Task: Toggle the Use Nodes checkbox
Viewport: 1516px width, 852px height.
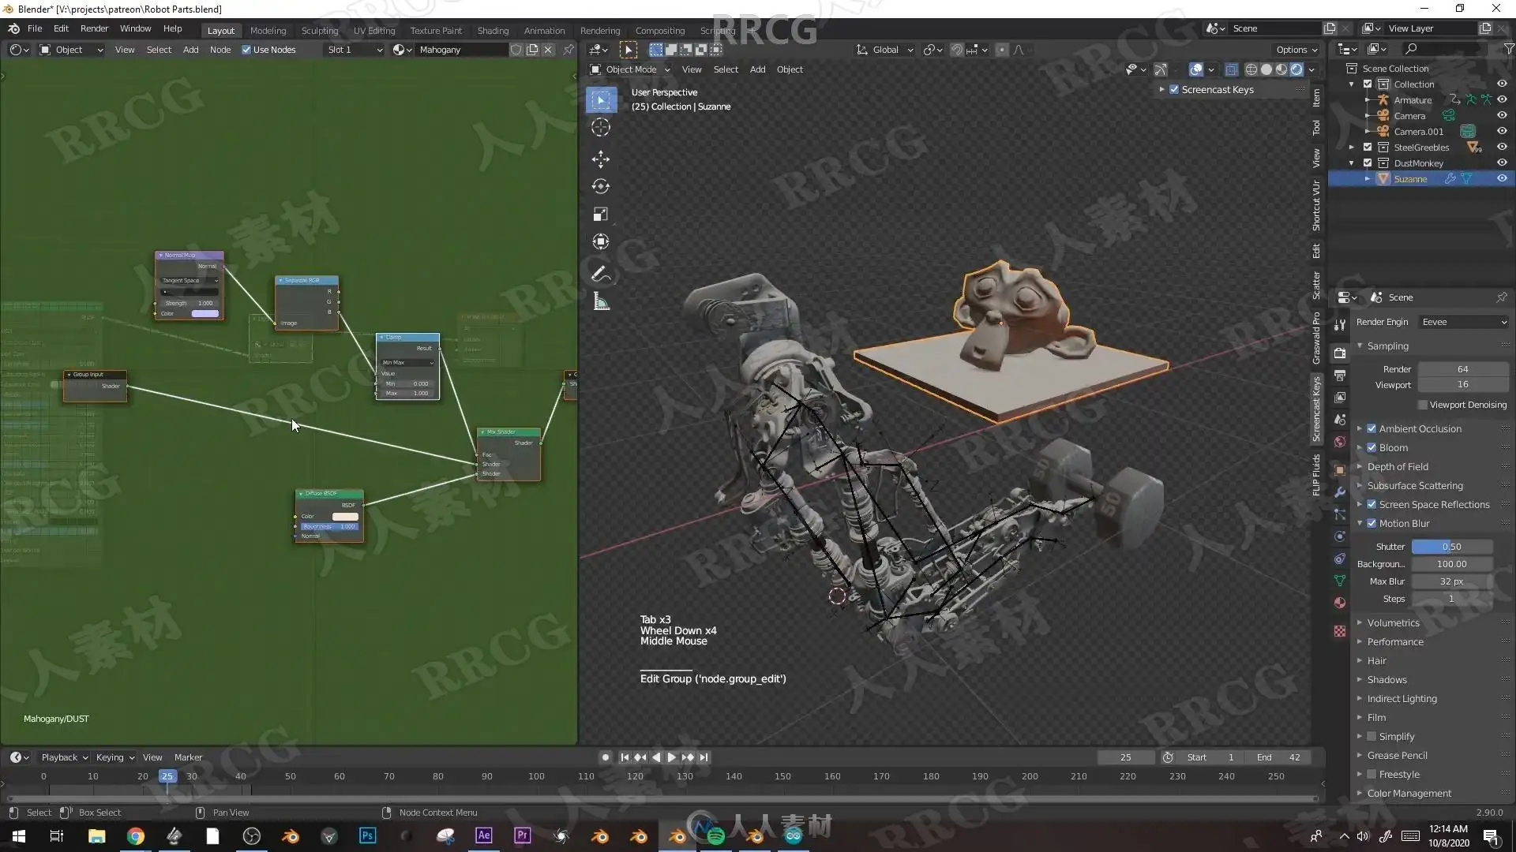Action: [246, 50]
